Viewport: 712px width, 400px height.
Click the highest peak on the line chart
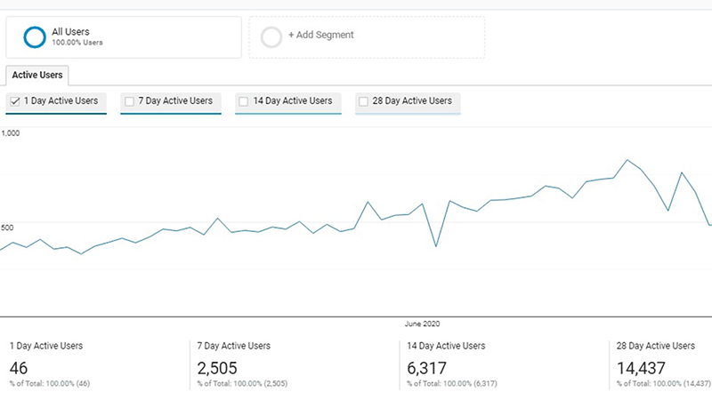627,160
